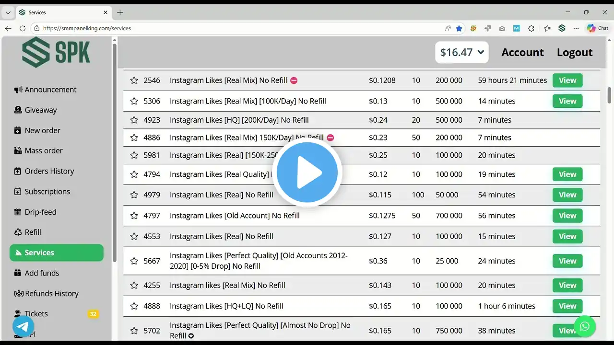Toggle the star next to service 4794
Viewport: 614px width, 345px height.
coord(134,174)
